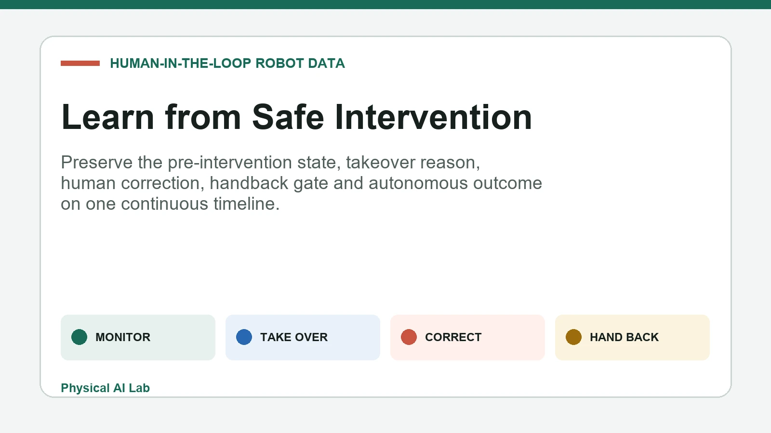Select the word Learn in the title
Image resolution: width=771 pixels, height=433 pixels.
point(108,117)
